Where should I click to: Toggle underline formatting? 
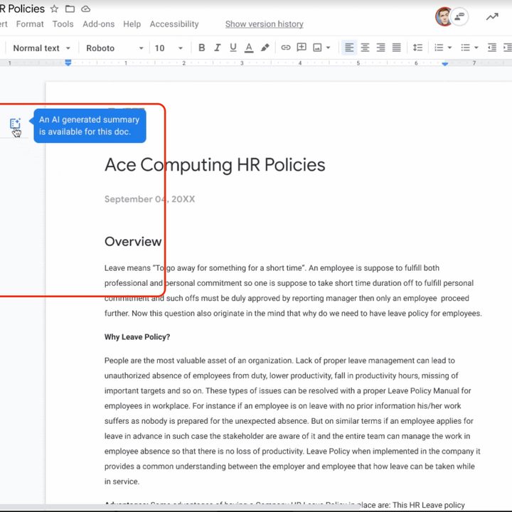233,48
